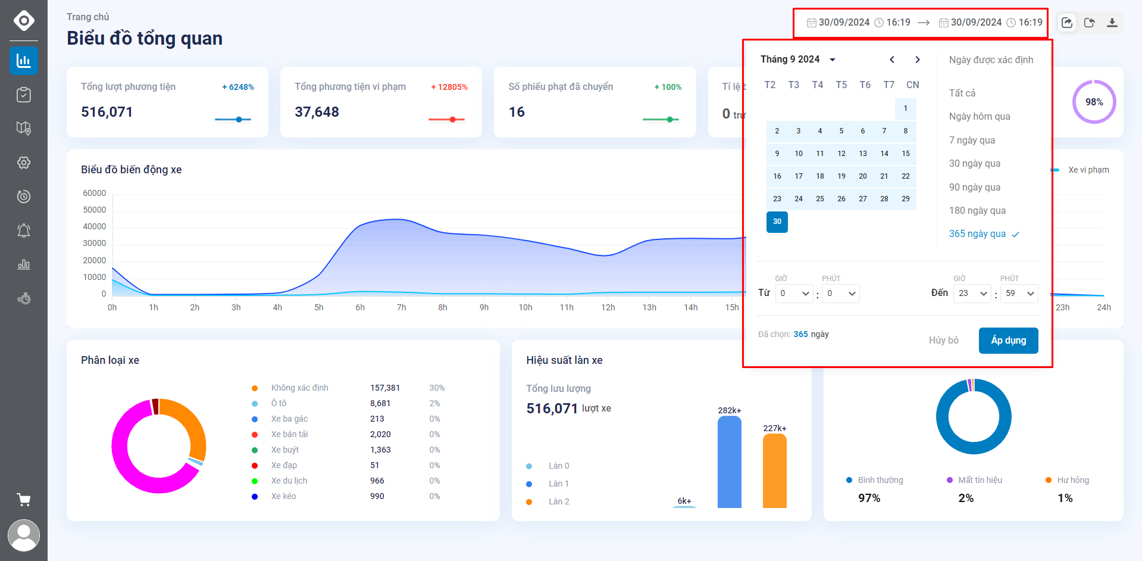1142x561 pixels.
Task: Toggle Xe bán tải legend item
Action: 289,434
